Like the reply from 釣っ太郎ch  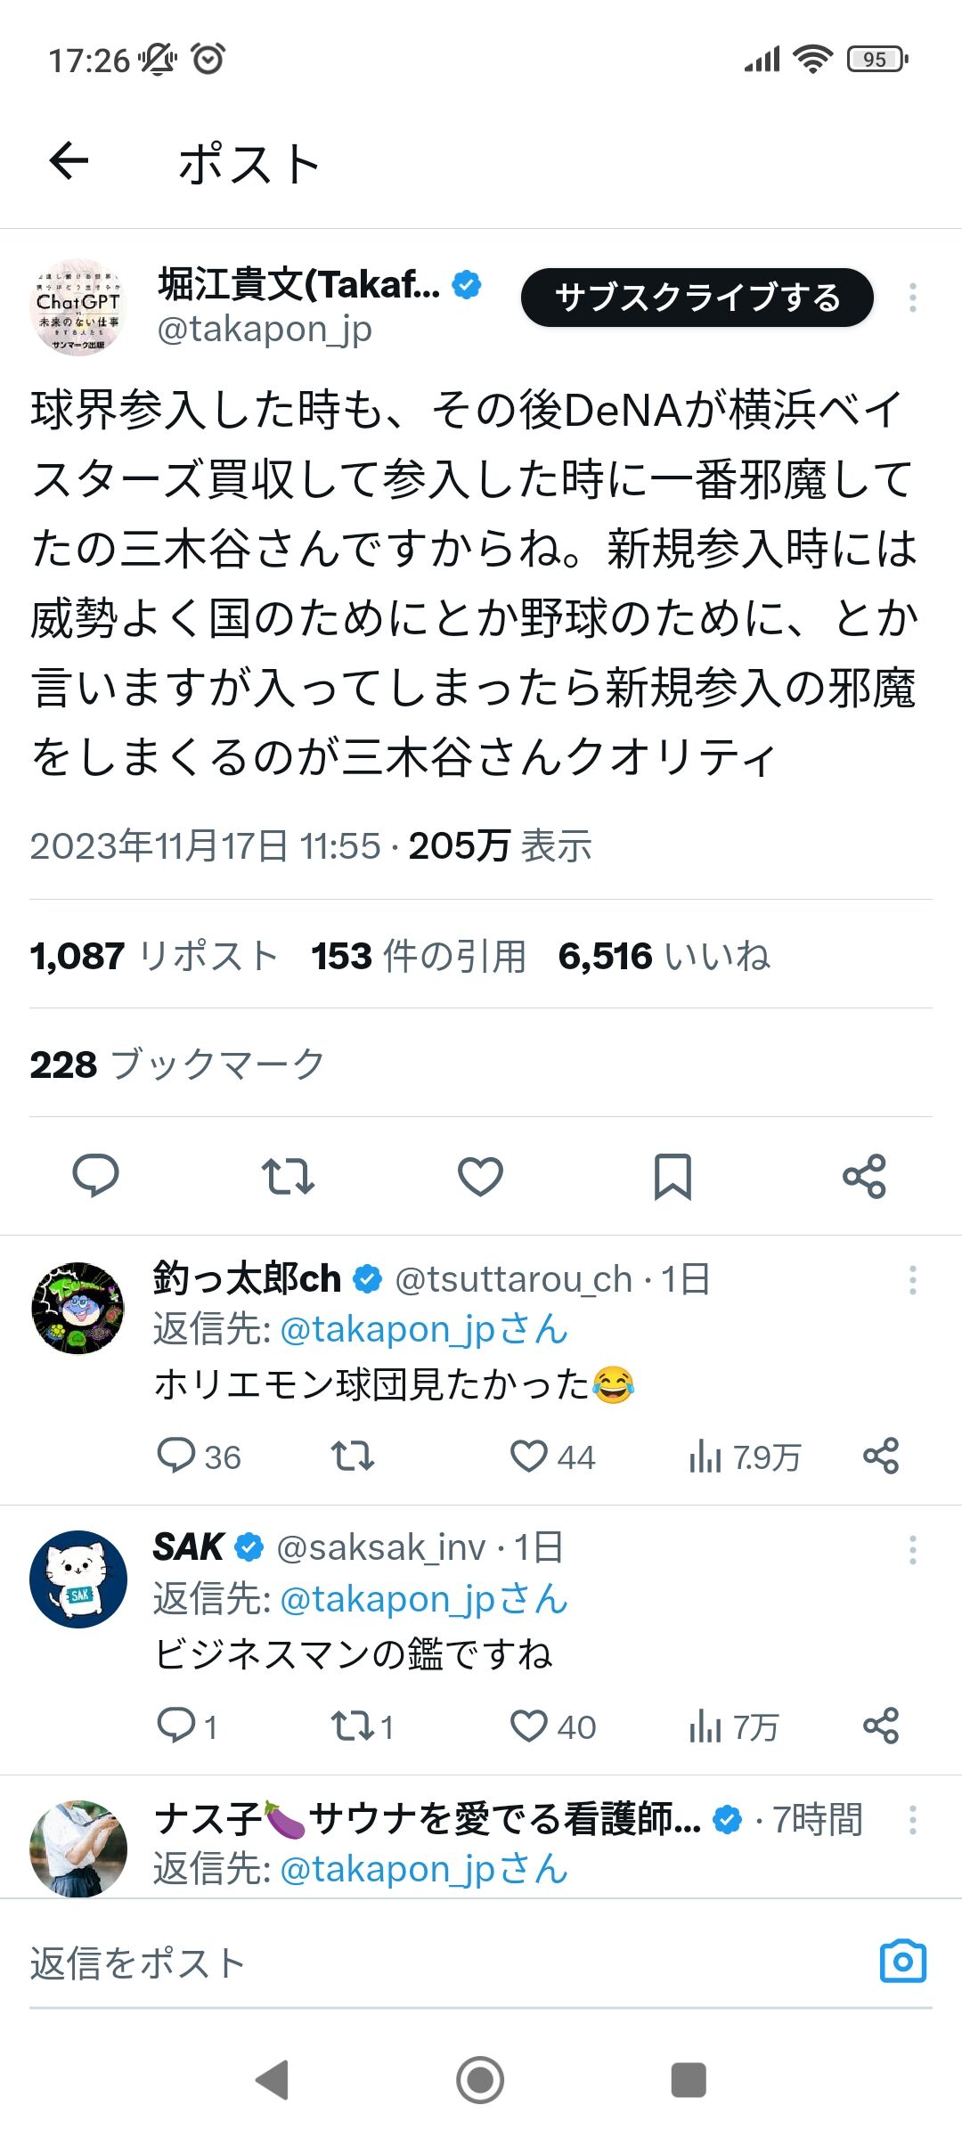coord(529,1457)
